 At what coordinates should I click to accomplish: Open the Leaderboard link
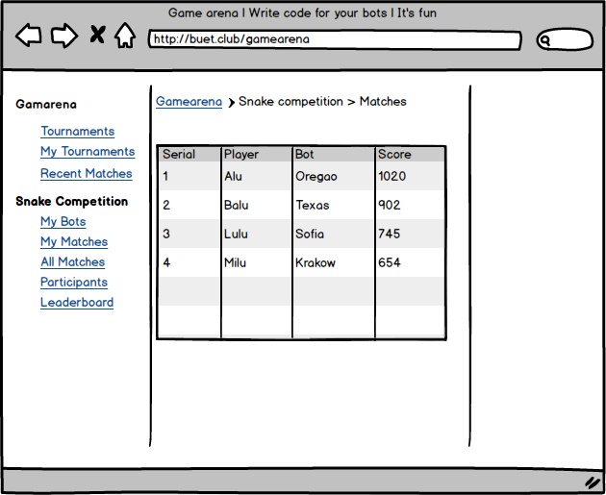click(77, 303)
